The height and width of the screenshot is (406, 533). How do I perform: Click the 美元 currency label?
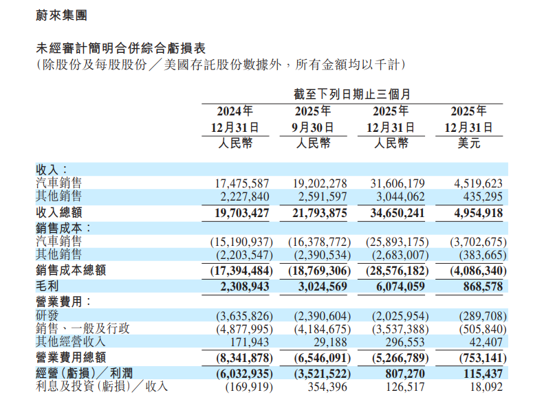coord(469,144)
